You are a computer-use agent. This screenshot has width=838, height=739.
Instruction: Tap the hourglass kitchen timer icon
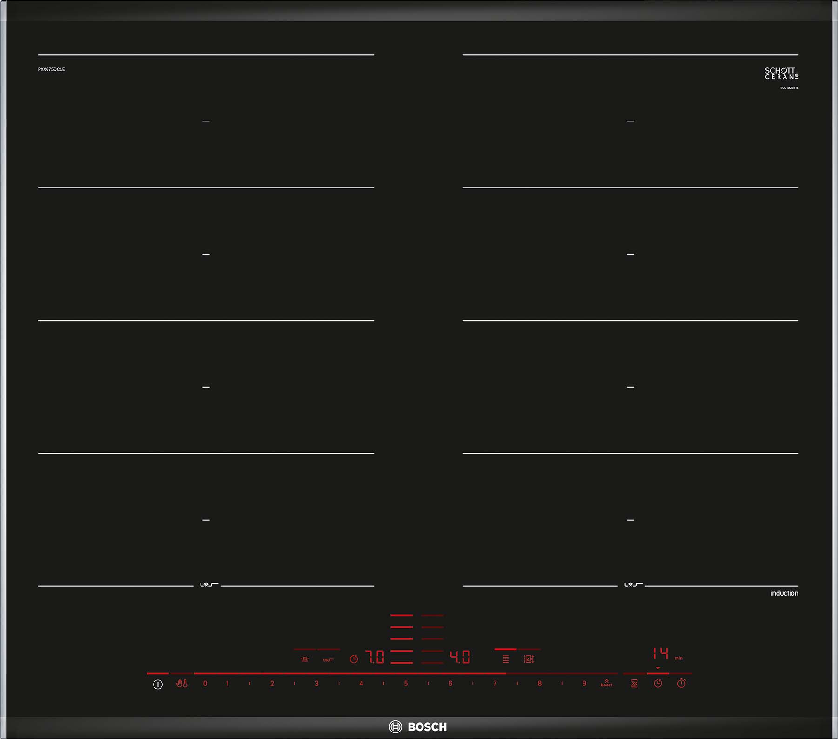tap(634, 684)
